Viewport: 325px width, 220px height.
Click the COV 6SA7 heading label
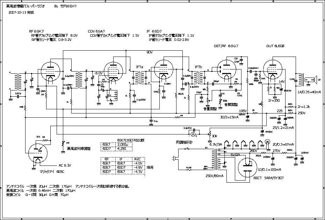click(x=96, y=31)
